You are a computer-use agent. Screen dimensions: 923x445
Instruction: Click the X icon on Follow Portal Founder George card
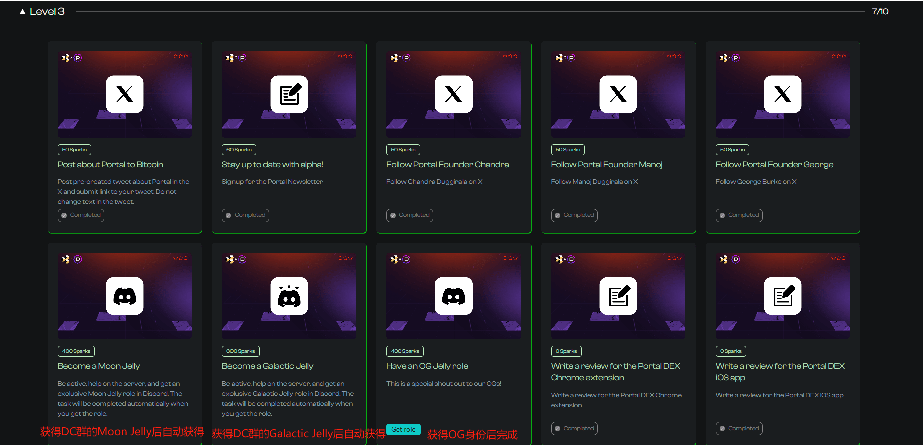click(783, 94)
